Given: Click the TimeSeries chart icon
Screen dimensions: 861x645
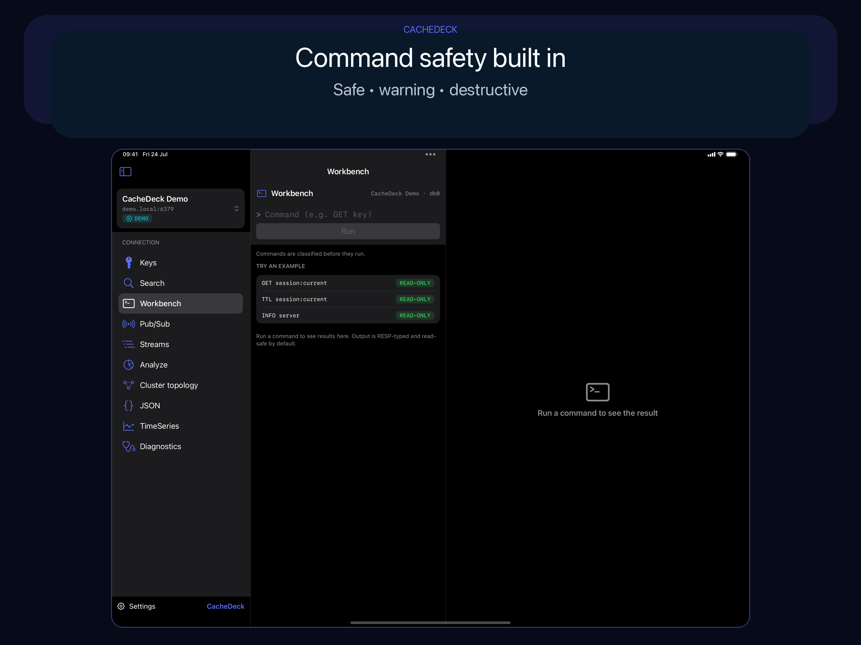Looking at the screenshot, I should (x=129, y=426).
